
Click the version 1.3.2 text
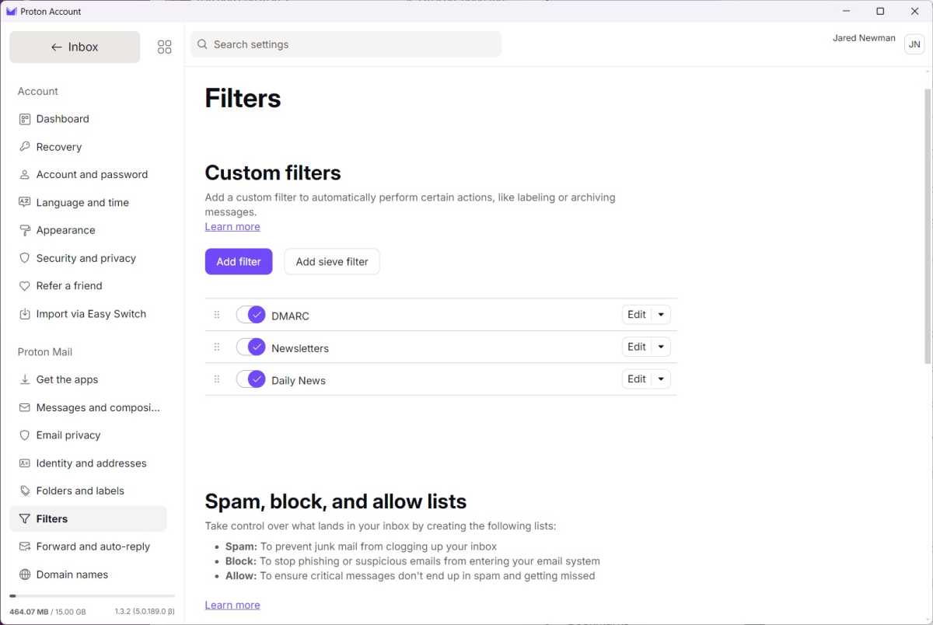[145, 612]
